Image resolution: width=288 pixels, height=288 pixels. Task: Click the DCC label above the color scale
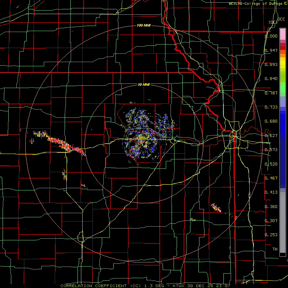click(x=281, y=19)
